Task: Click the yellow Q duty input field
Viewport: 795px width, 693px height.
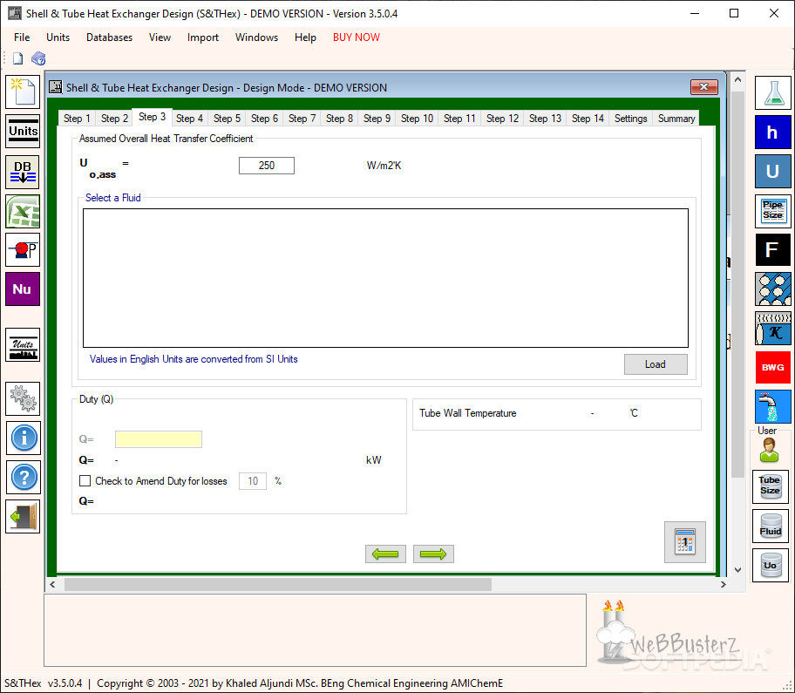Action: click(159, 439)
